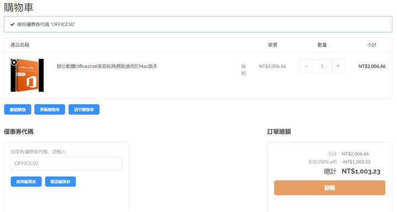Click the 繼續購物 button

pos(18,110)
